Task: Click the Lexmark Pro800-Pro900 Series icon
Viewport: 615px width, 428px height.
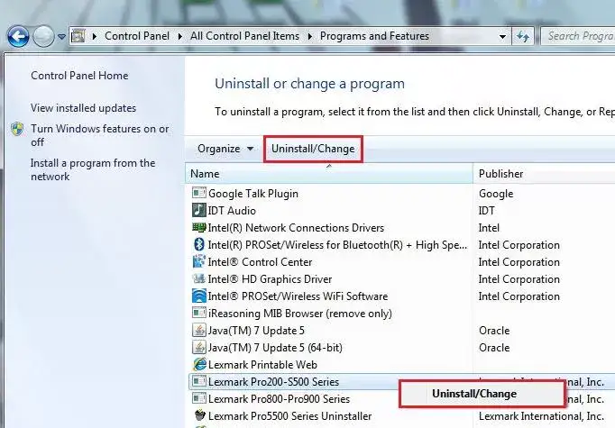Action: click(199, 398)
